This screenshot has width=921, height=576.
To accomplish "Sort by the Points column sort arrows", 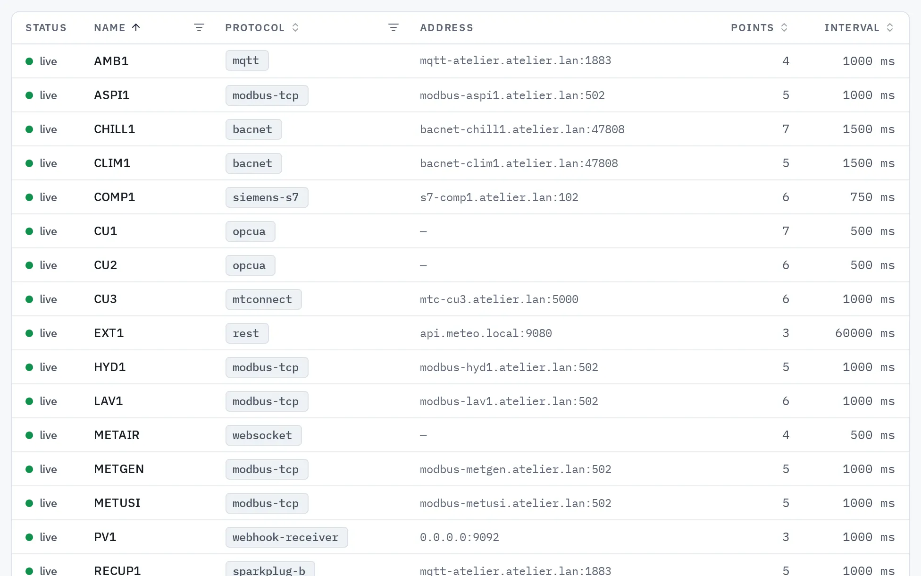I will coord(784,27).
